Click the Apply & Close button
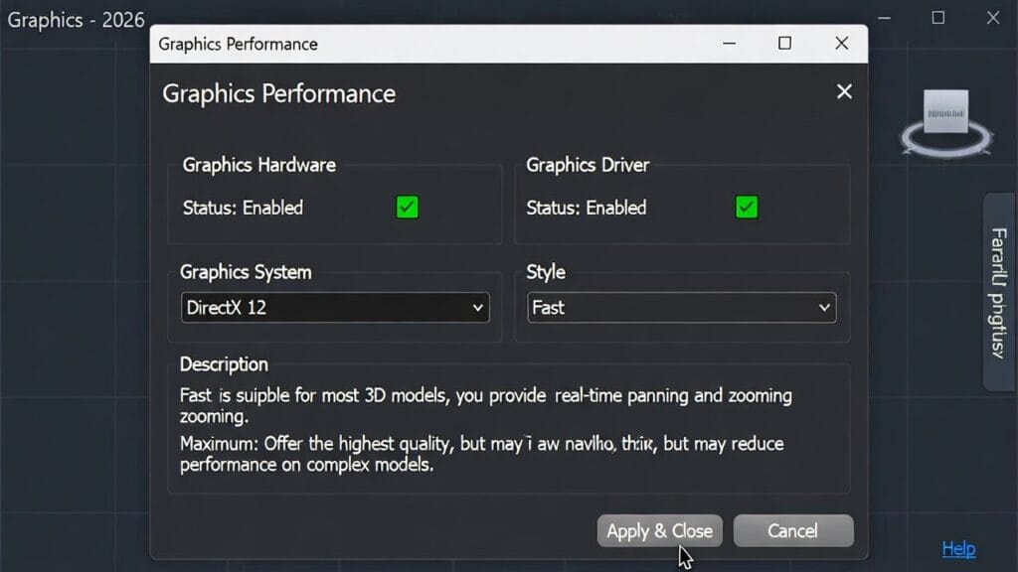This screenshot has width=1018, height=572. point(659,530)
